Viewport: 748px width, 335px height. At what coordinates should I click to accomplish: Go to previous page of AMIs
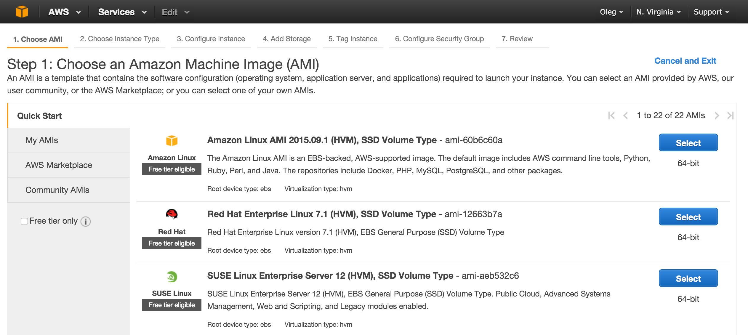point(625,116)
